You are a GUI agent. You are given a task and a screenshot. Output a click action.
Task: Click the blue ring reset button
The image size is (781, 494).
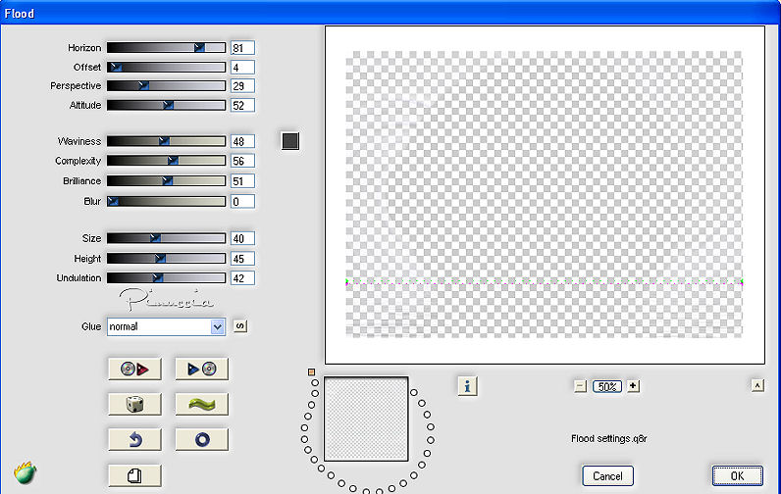pyautogui.click(x=202, y=439)
